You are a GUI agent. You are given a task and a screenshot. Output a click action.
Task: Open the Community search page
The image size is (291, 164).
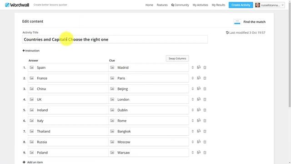(180, 5)
